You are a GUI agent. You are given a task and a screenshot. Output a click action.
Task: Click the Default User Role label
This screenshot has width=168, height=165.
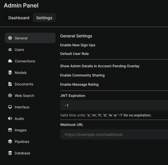click(x=74, y=54)
